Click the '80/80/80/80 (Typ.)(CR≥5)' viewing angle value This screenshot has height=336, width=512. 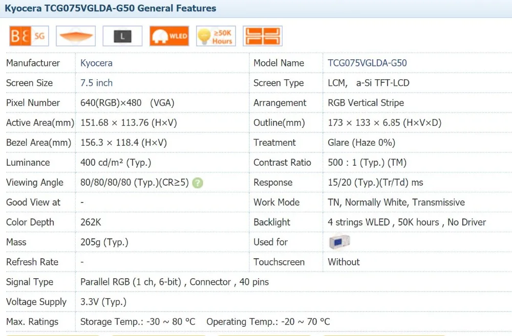[135, 183]
